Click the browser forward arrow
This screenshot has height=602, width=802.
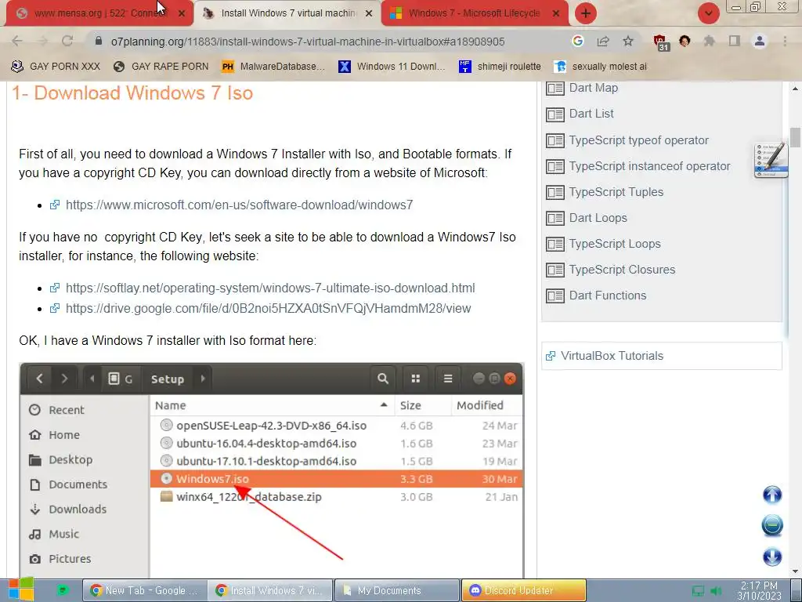click(42, 41)
